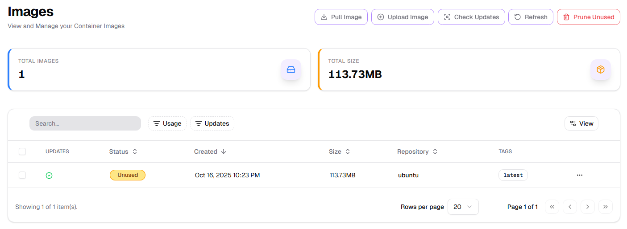Click the total images drive icon
The height and width of the screenshot is (229, 627).
pos(291,70)
